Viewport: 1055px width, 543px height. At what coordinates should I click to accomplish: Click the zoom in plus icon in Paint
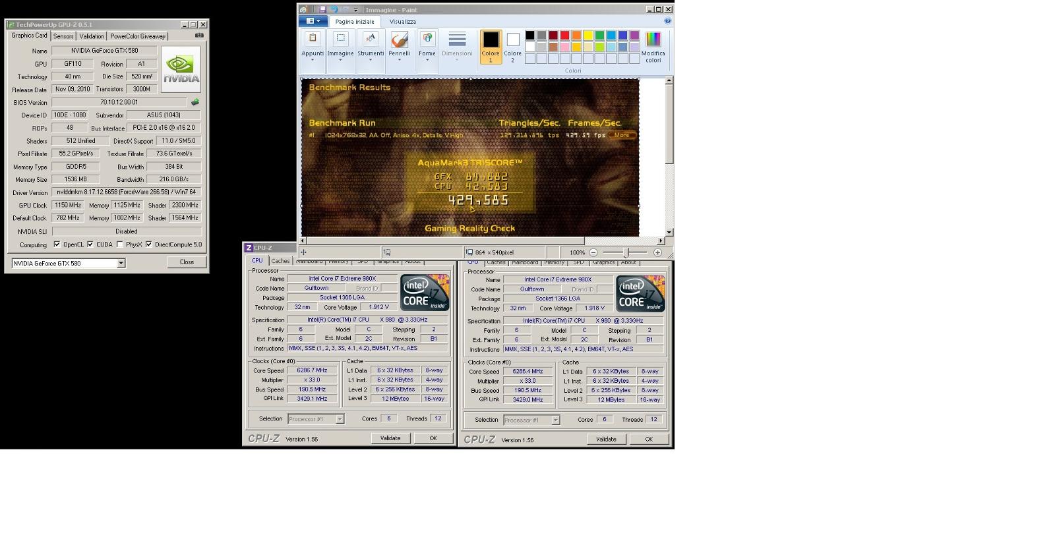[657, 252]
